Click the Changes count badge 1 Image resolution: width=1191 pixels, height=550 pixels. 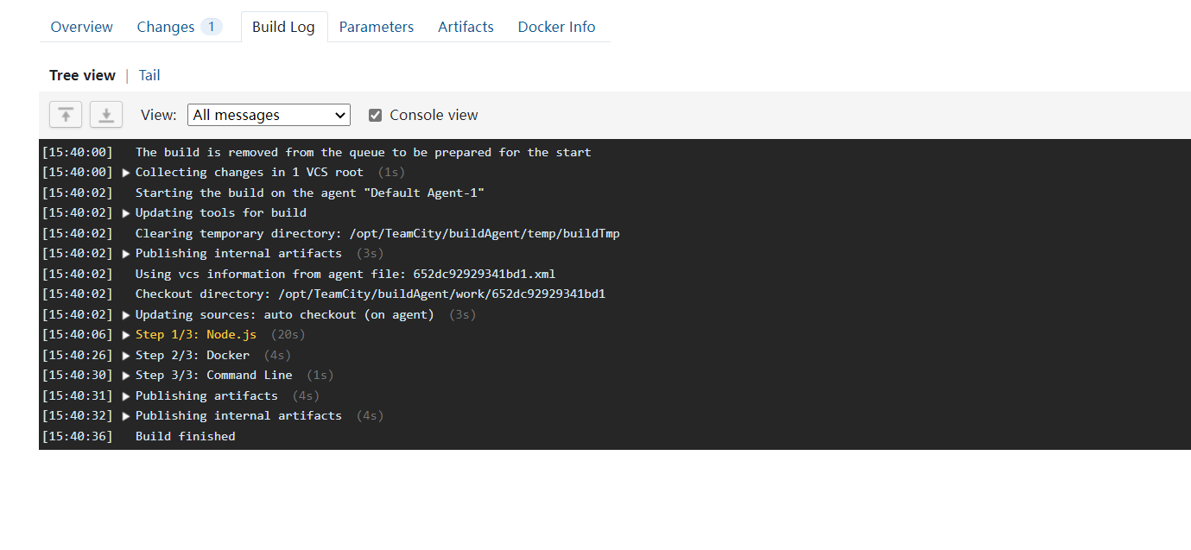pyautogui.click(x=212, y=27)
